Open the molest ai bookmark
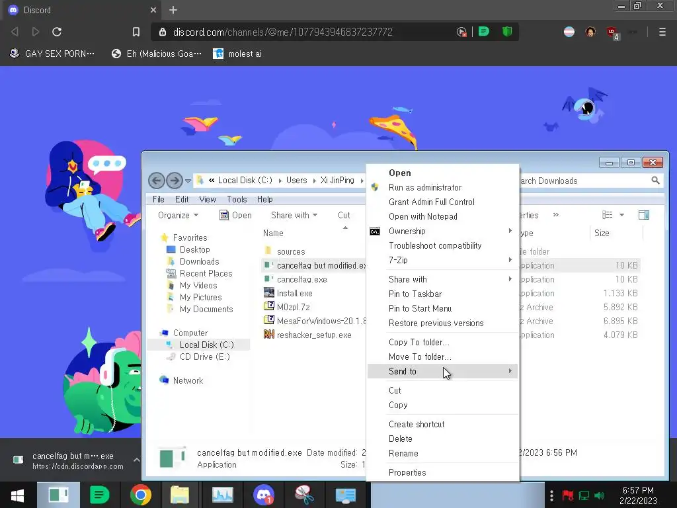Viewport: 677px width, 508px height. click(237, 54)
